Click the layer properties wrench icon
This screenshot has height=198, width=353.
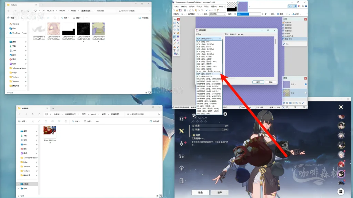303,103
